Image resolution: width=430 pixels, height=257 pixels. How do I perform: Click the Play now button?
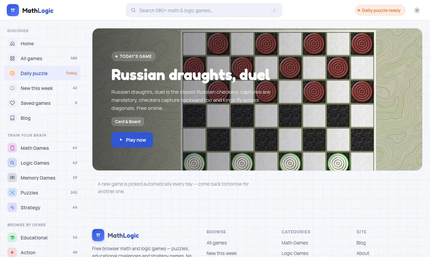click(132, 140)
